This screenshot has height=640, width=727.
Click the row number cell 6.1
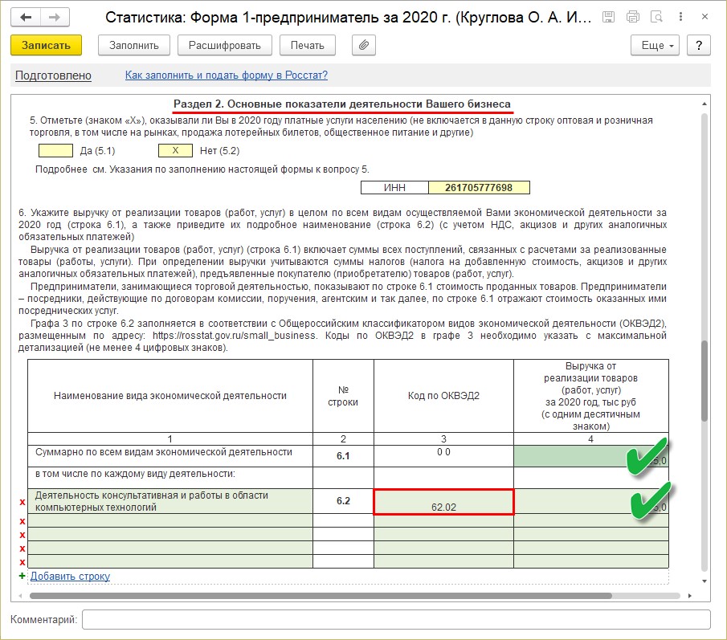[343, 456]
